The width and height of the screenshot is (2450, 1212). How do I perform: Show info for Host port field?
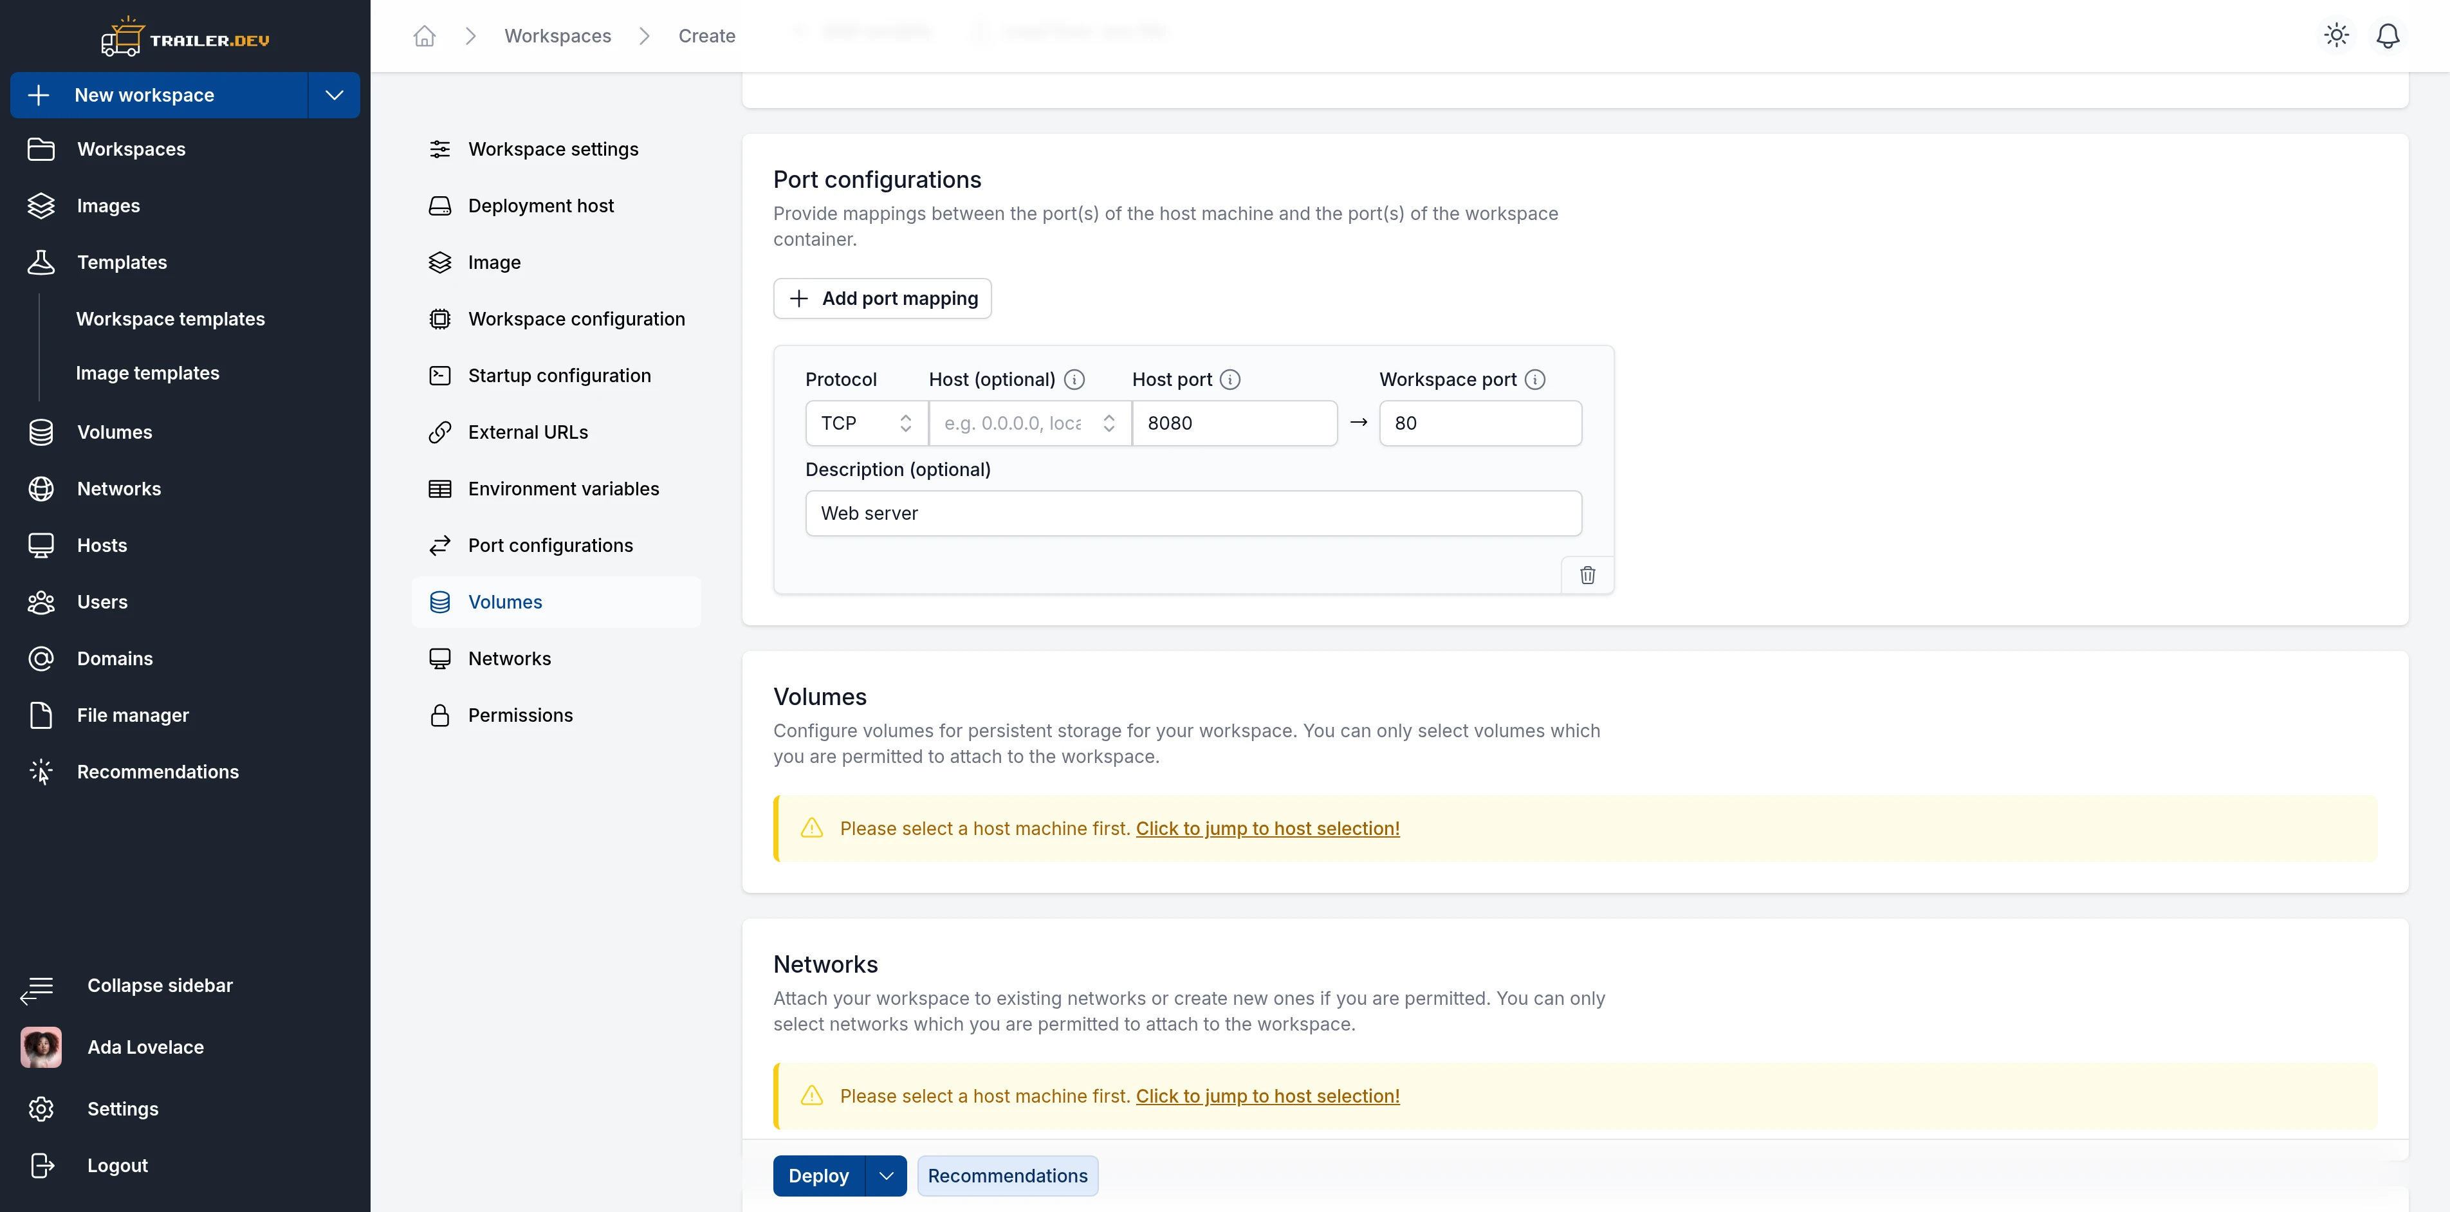[1230, 380]
